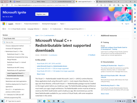The image size is (137, 103).
Task: Jump to Latest Microsoft Visual C++ Redistributable Version
Action: [x=52, y=66]
